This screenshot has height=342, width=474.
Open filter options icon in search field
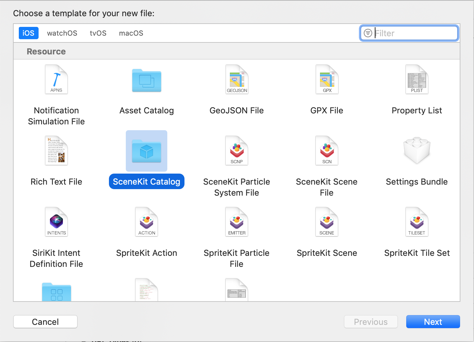point(368,33)
